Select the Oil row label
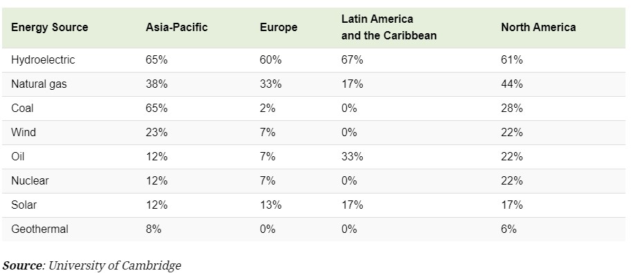 (18, 157)
